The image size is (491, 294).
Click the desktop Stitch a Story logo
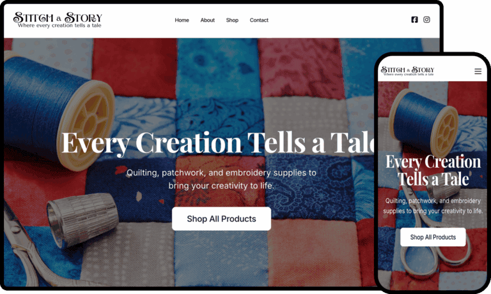pos(58,20)
